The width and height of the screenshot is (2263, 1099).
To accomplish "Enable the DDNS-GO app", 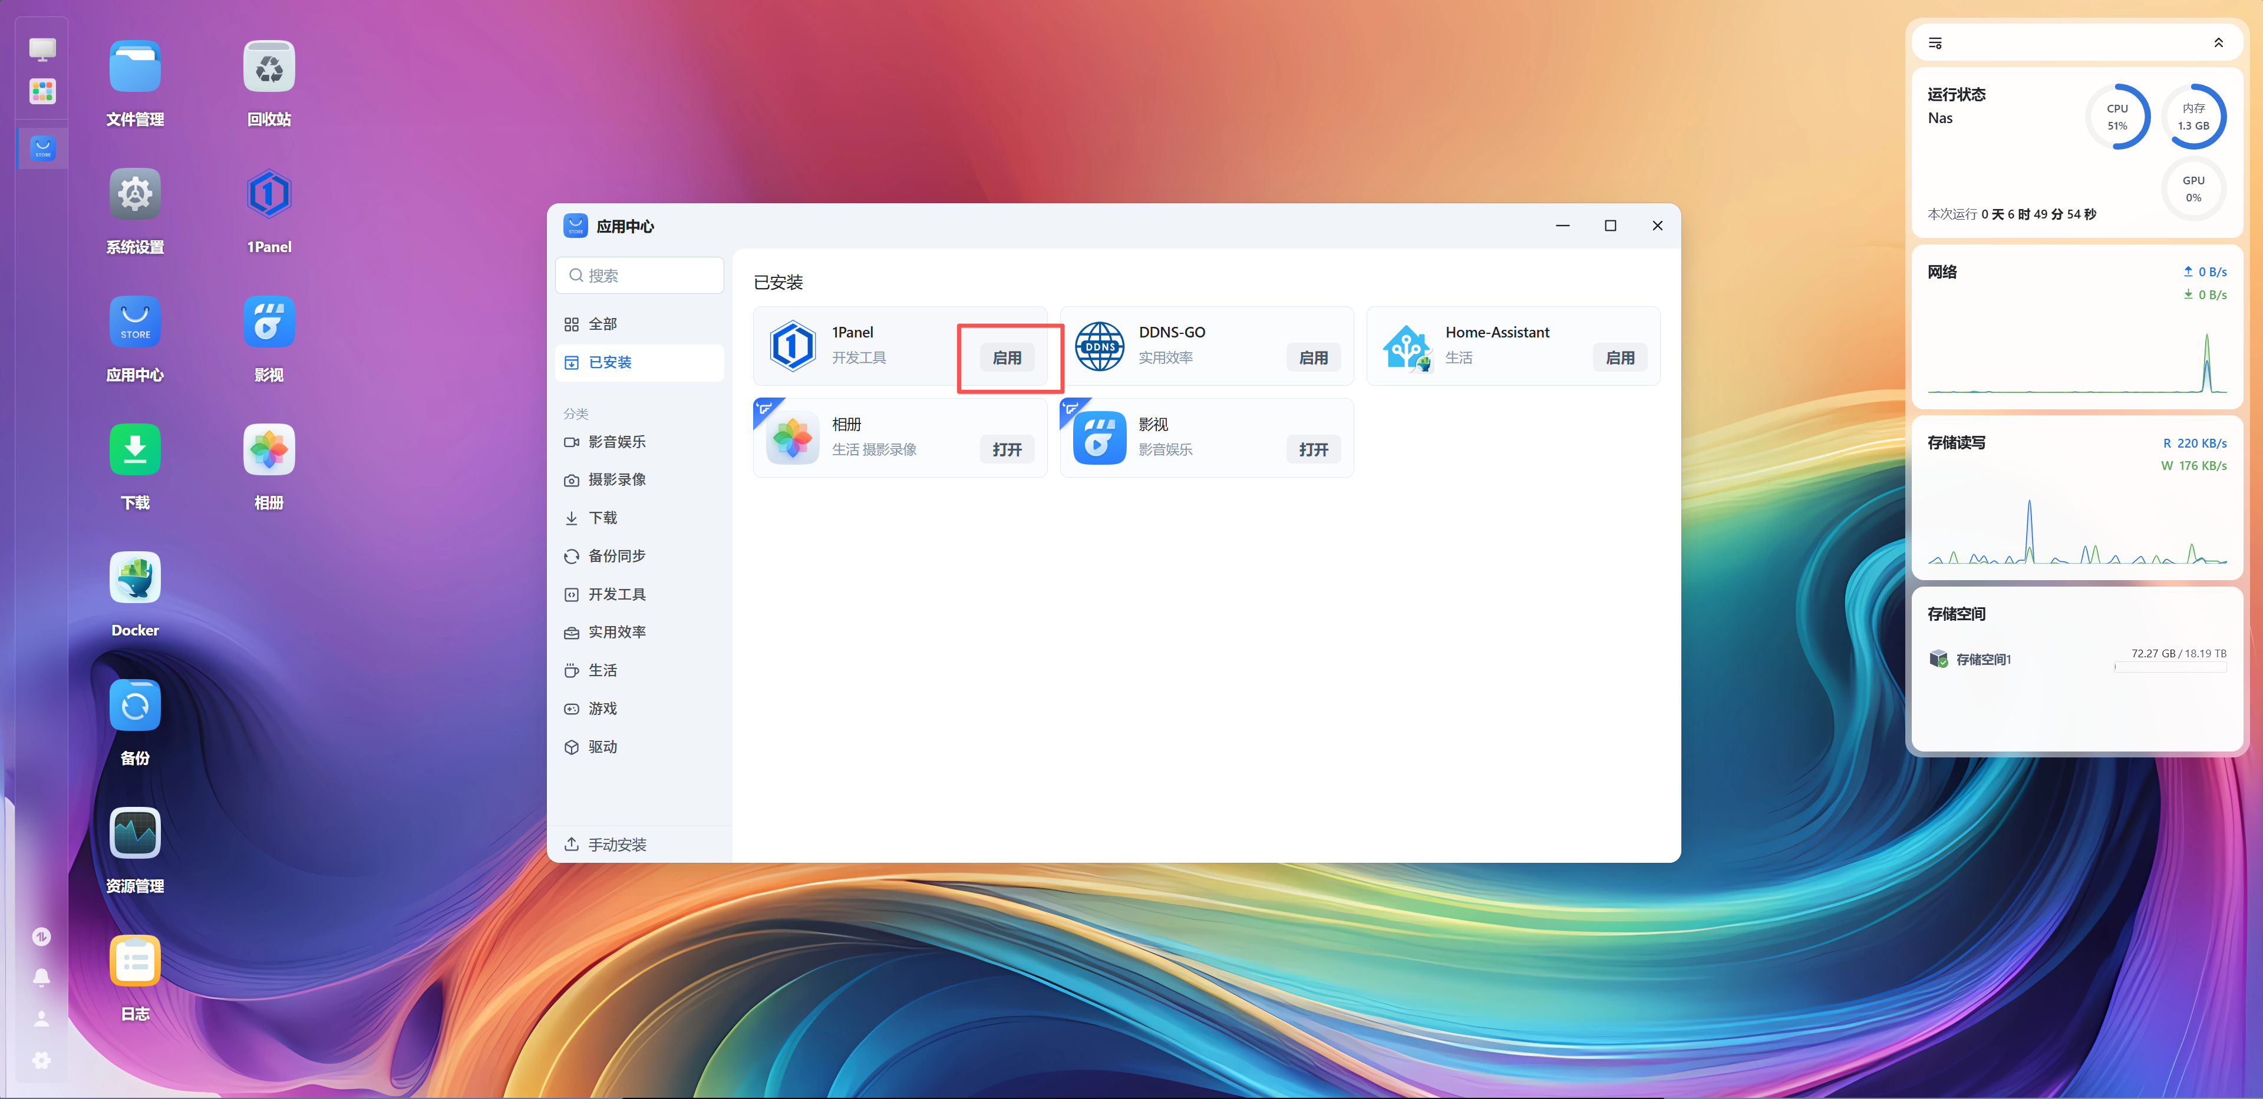I will pyautogui.click(x=1312, y=357).
